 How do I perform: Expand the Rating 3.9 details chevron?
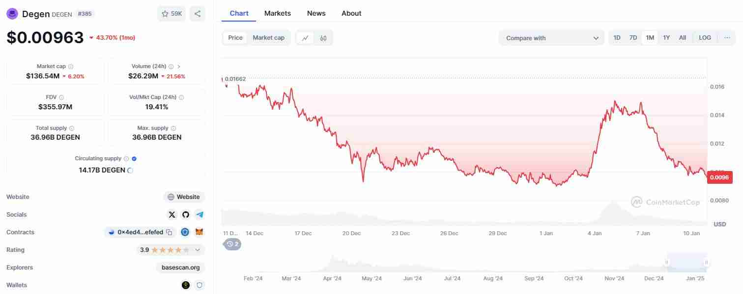(x=198, y=250)
